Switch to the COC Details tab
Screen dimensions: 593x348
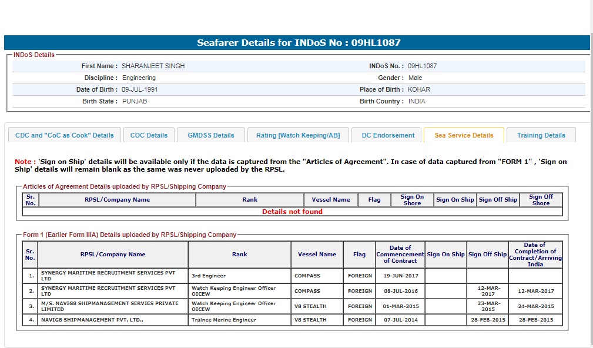click(x=149, y=135)
